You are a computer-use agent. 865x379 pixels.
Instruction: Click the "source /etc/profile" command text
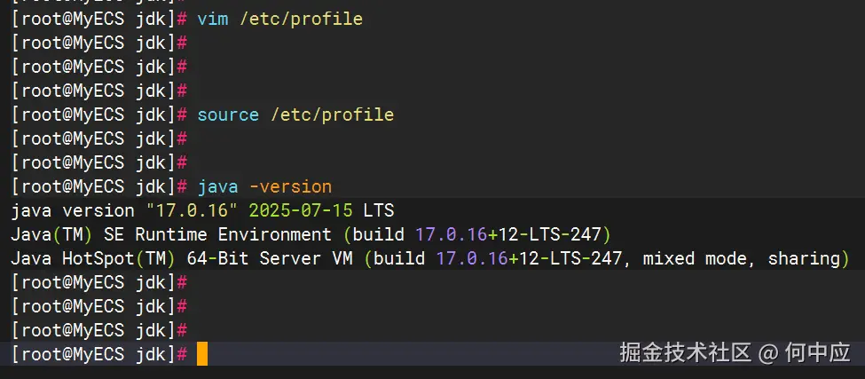(295, 114)
